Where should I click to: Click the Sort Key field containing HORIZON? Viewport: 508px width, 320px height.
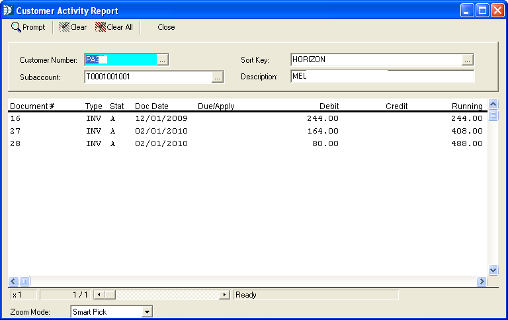pyautogui.click(x=375, y=60)
